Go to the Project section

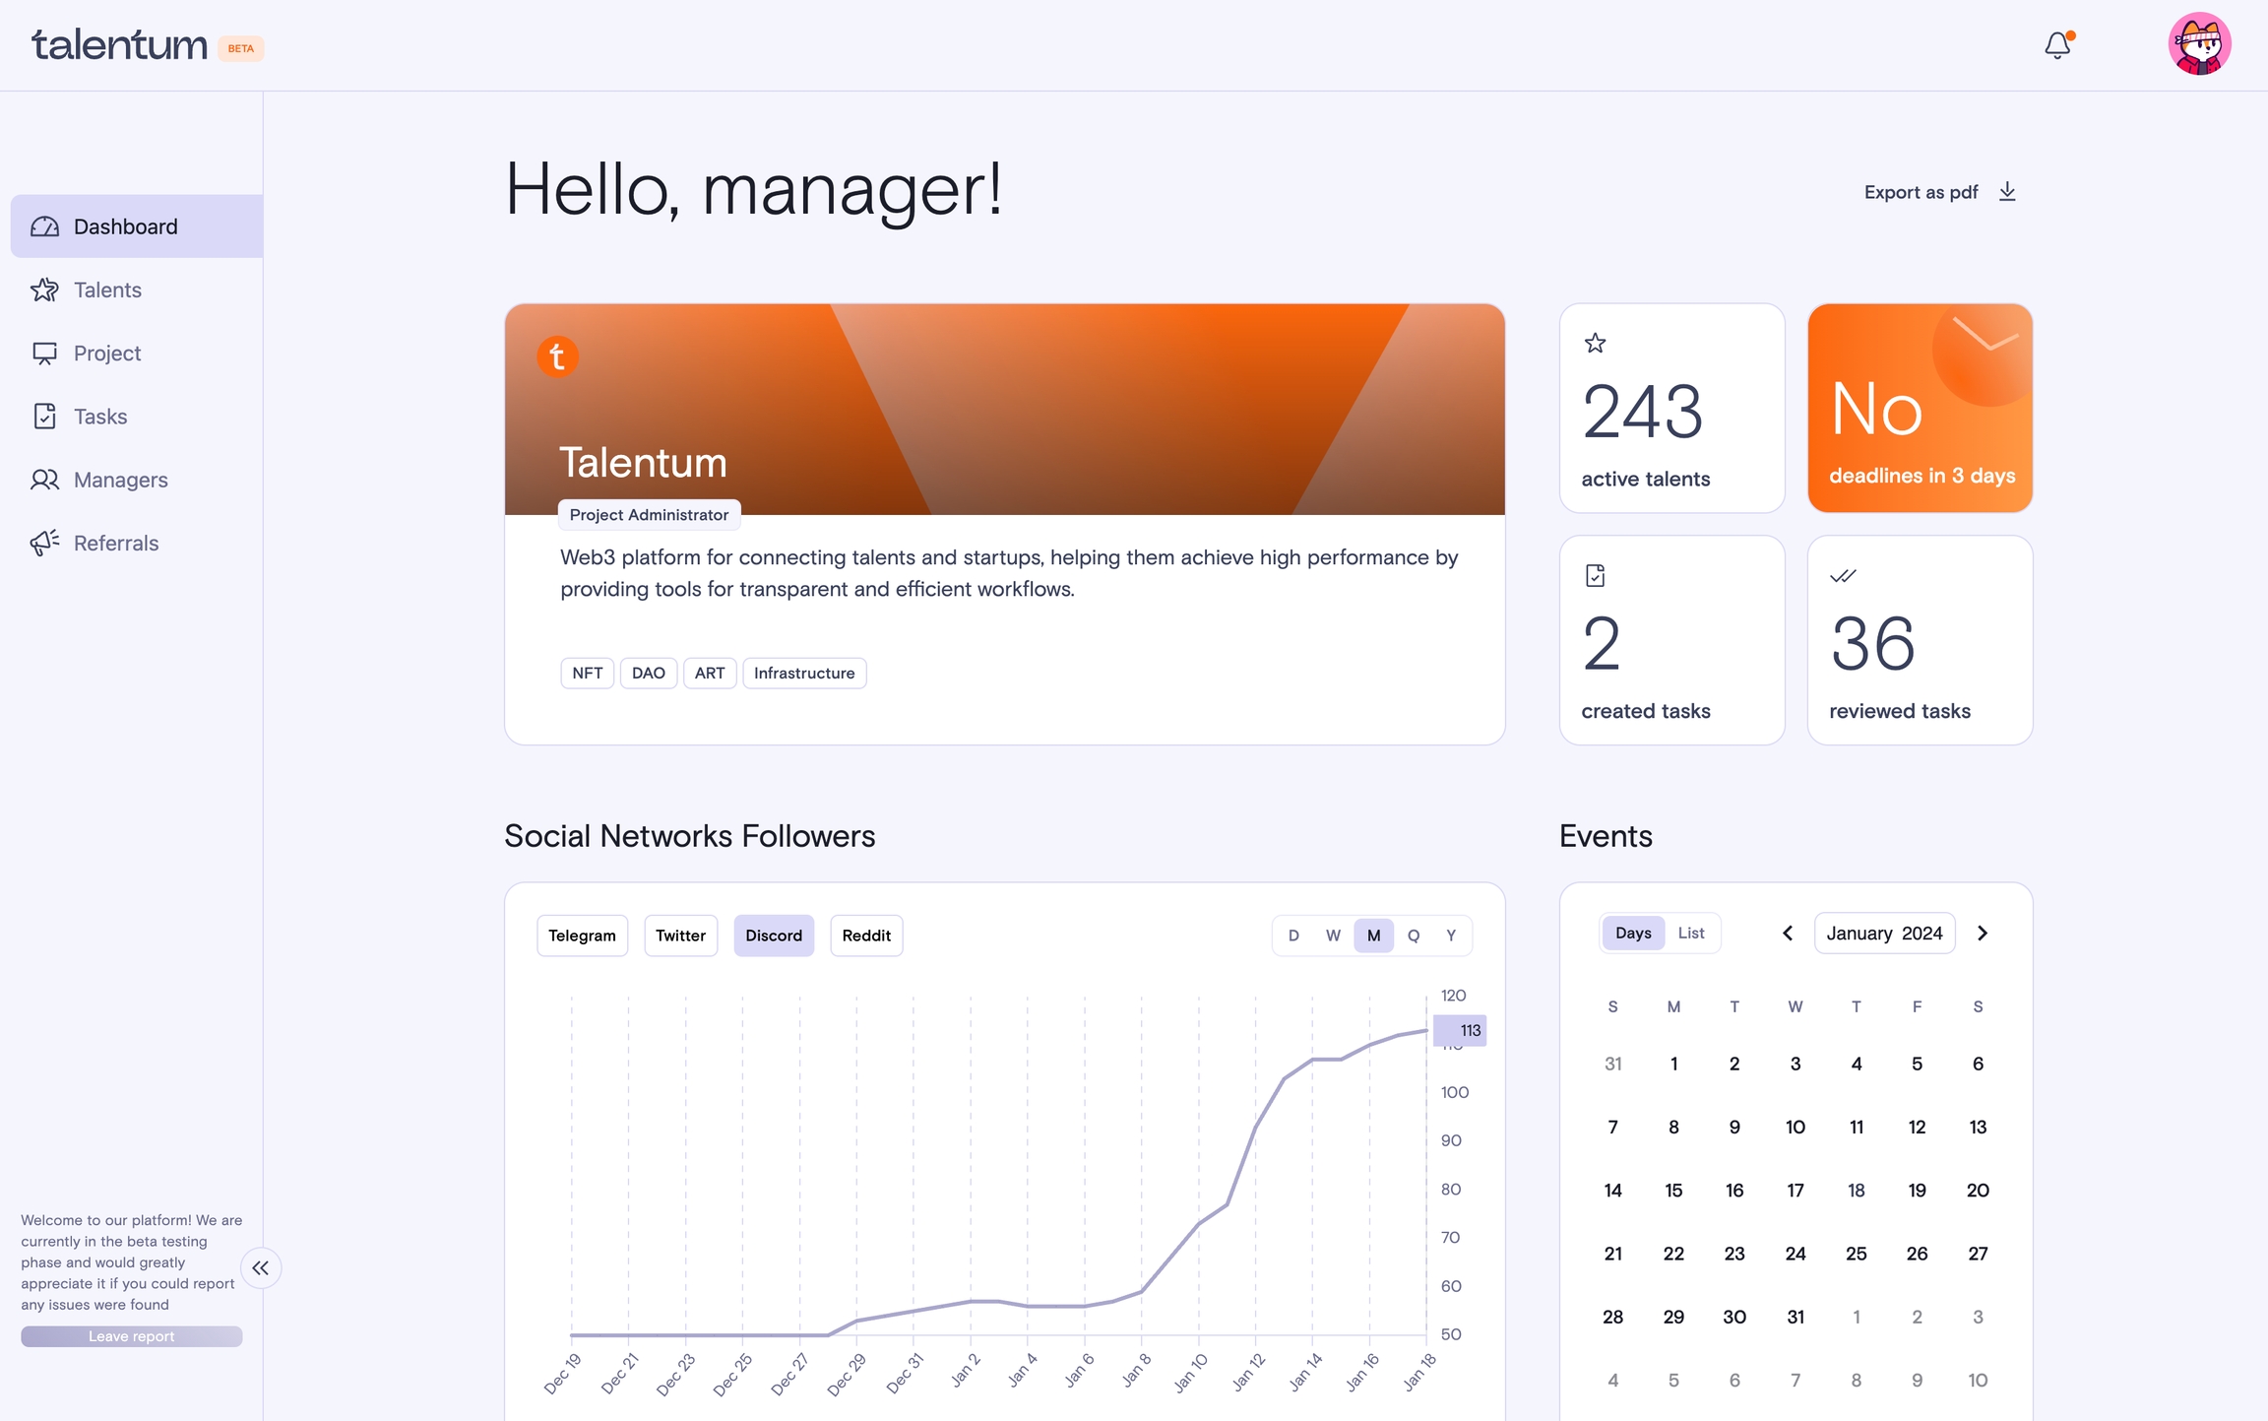106,354
